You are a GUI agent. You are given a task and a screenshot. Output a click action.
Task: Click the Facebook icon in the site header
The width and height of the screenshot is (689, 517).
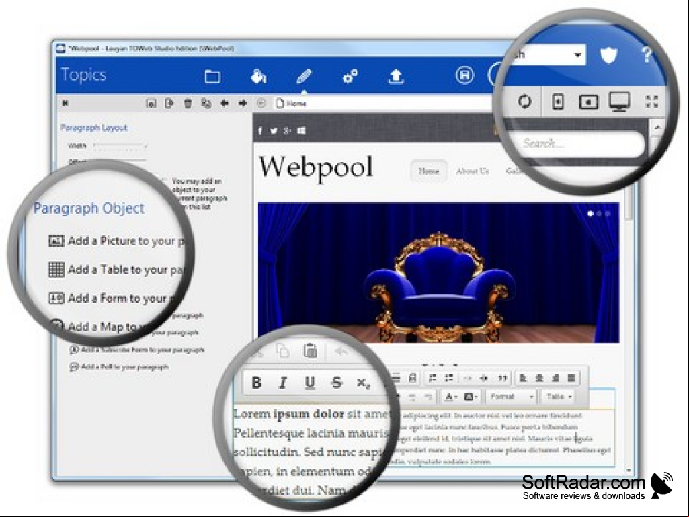260,131
